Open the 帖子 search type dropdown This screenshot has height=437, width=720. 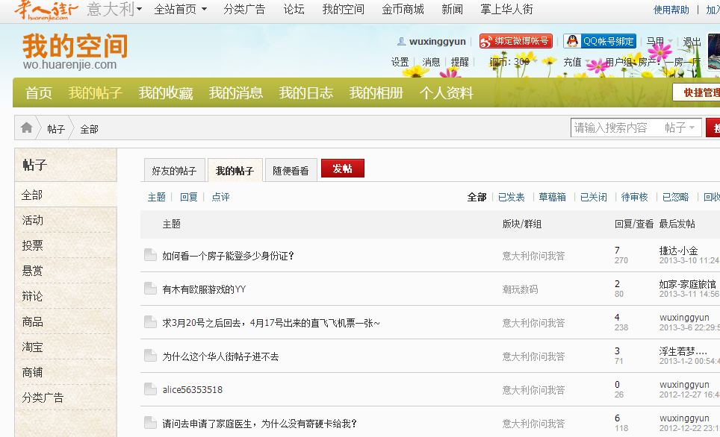pos(680,128)
